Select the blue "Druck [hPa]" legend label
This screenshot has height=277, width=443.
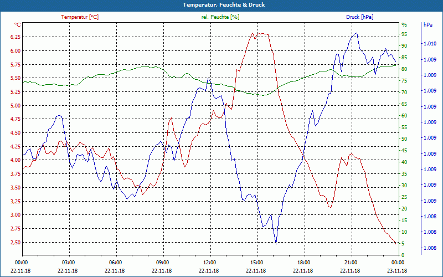pyautogui.click(x=359, y=17)
